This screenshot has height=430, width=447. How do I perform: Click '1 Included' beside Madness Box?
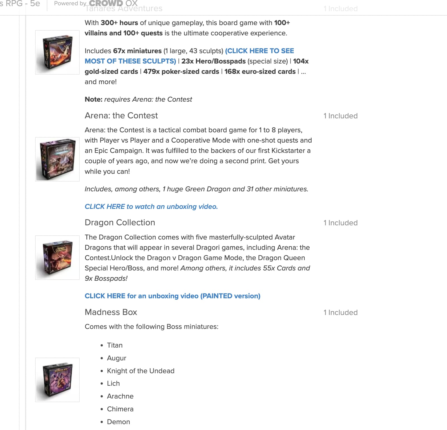(x=340, y=312)
